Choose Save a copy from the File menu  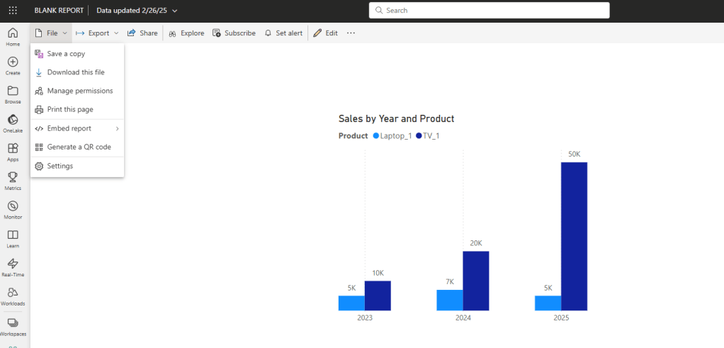coord(66,54)
